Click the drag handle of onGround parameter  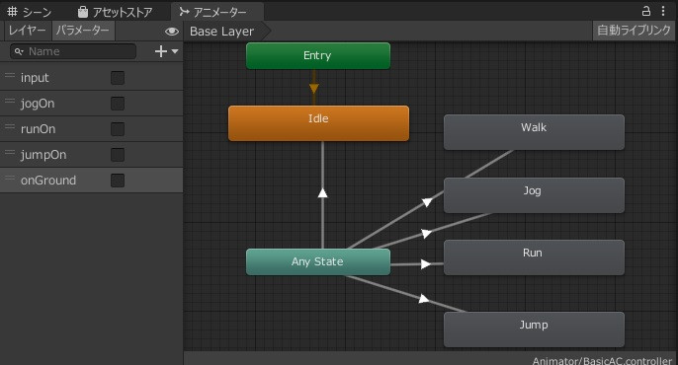(x=10, y=178)
